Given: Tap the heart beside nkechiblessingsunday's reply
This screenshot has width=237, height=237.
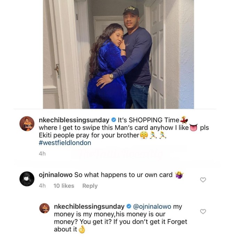Looking at the screenshot, I should point(203,211).
